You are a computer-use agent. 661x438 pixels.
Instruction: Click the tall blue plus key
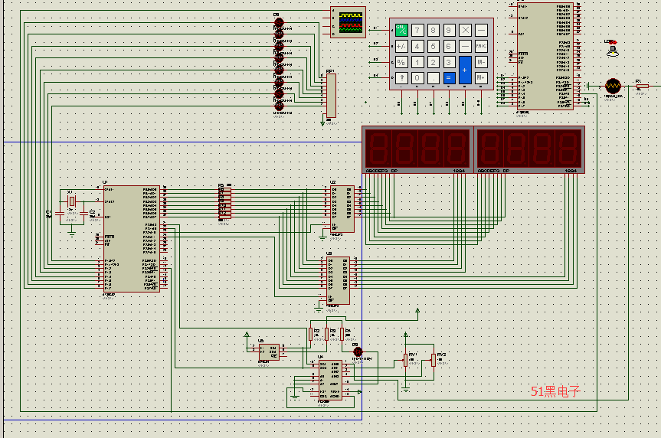(465, 70)
